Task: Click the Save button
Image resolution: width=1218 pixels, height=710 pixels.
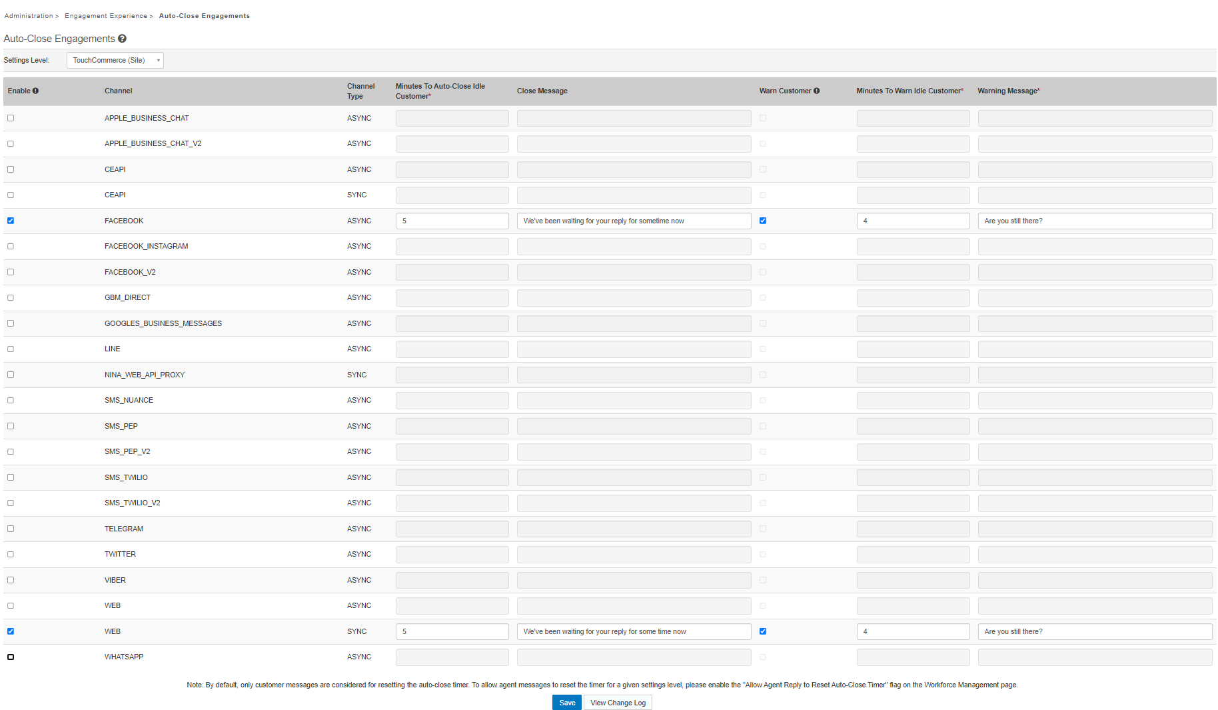Action: [x=567, y=703]
